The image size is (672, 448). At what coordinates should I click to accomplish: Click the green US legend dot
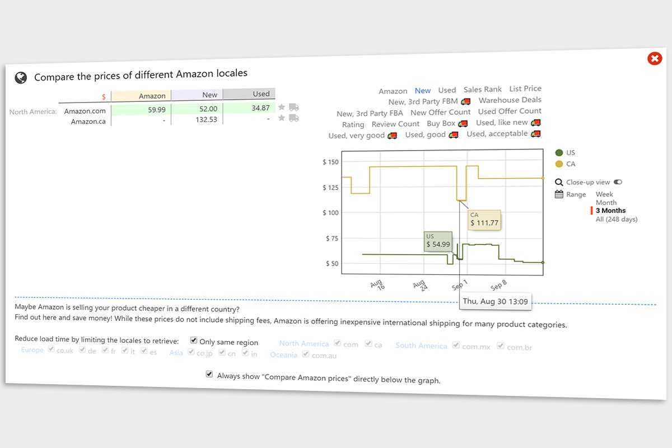(x=558, y=153)
